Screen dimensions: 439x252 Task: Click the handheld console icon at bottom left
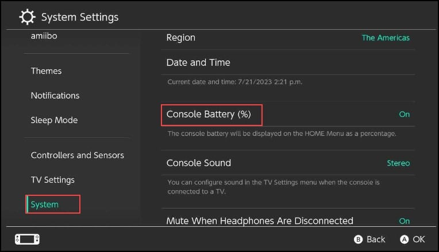point(27,239)
